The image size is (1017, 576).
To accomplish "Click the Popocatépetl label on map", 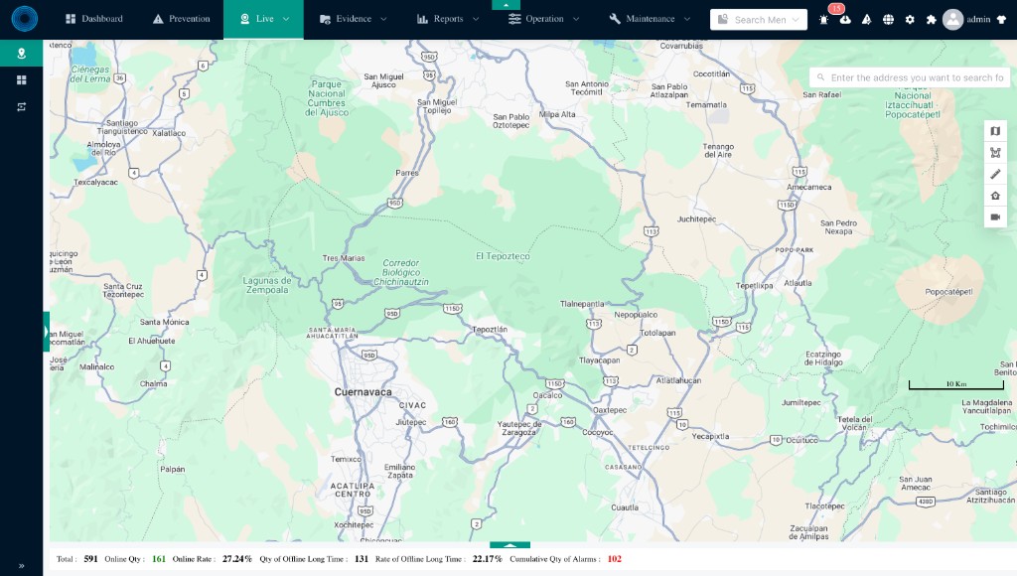I will 948,292.
